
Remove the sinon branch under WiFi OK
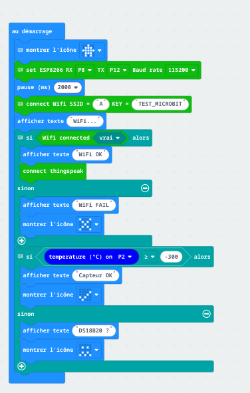(x=145, y=188)
